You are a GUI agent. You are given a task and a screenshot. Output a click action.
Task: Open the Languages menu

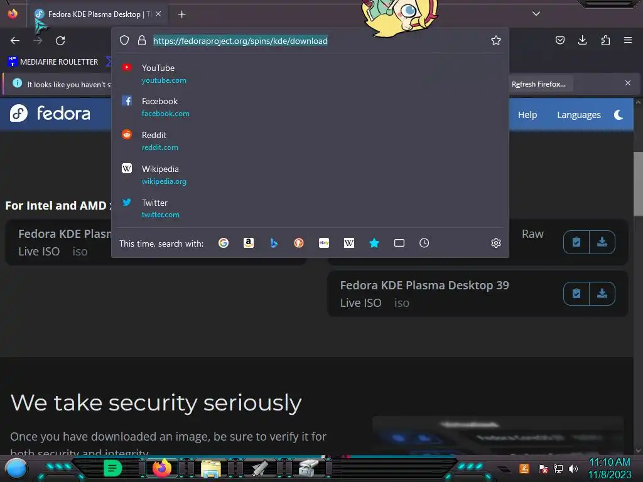click(578, 115)
